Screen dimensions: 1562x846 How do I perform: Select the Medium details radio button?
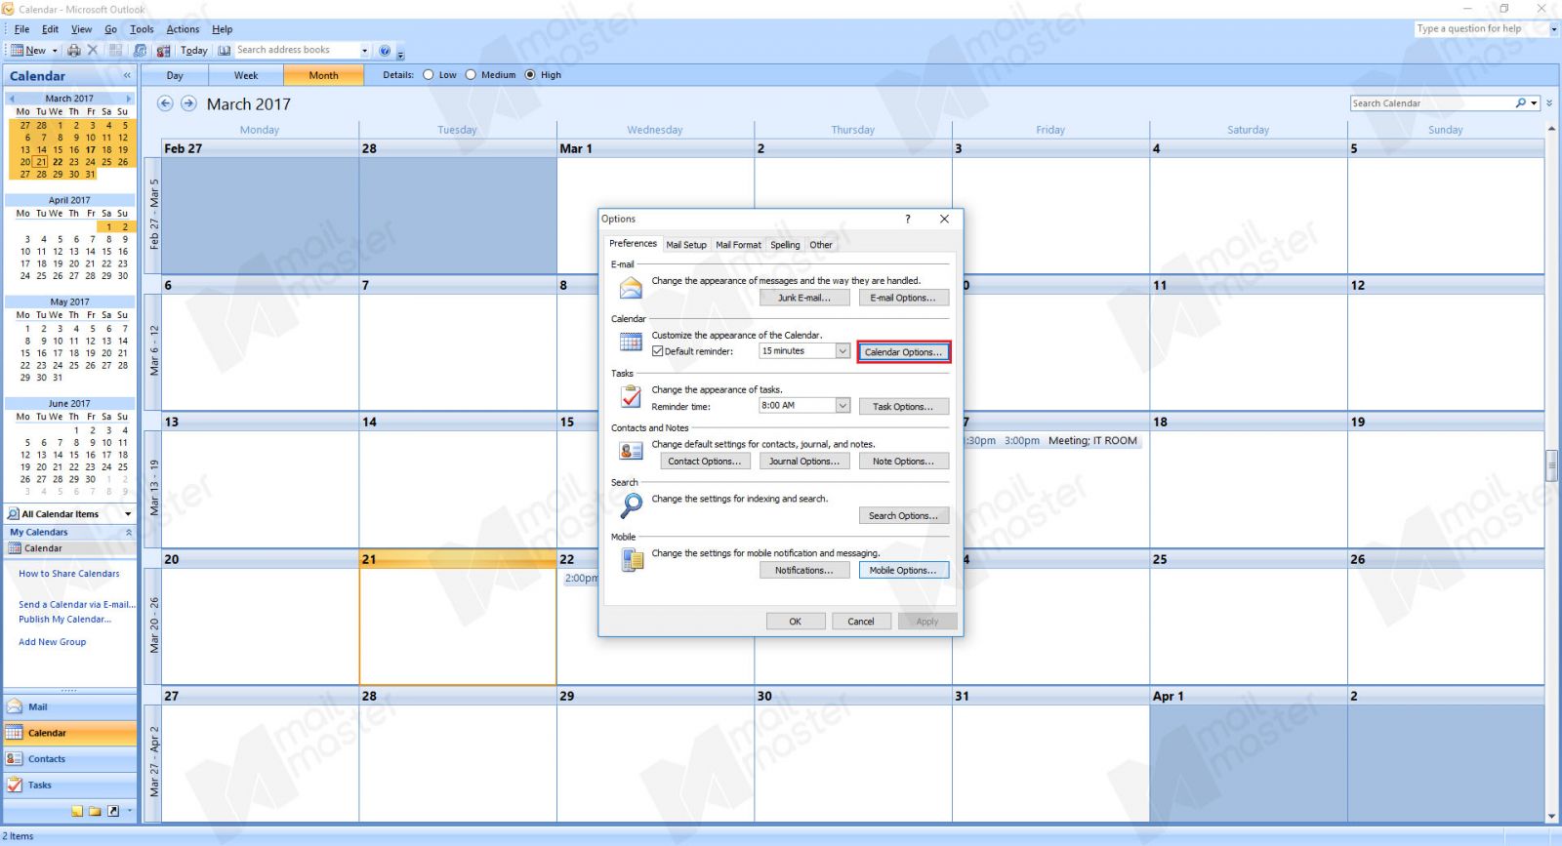click(x=471, y=74)
